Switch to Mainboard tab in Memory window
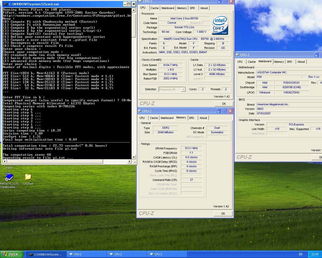Viewport: 322px width, 258px height. pyautogui.click(x=167, y=118)
